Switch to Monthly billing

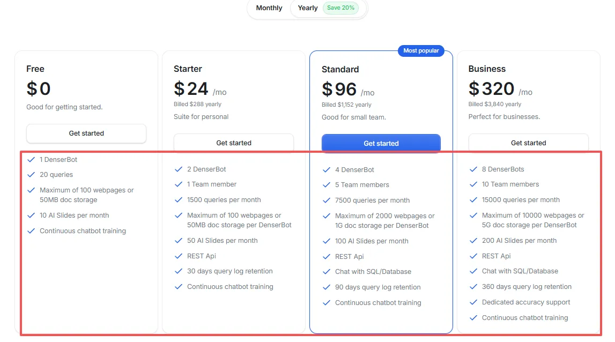[269, 8]
